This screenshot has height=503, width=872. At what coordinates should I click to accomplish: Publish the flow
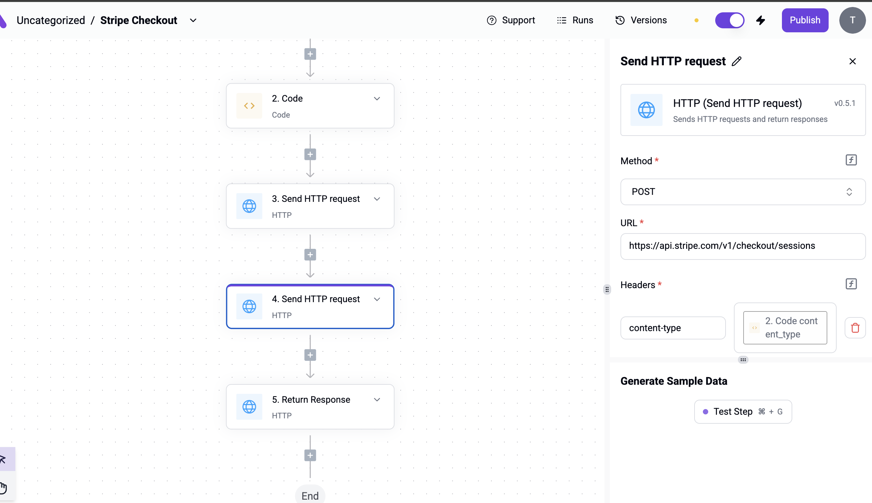(x=805, y=20)
